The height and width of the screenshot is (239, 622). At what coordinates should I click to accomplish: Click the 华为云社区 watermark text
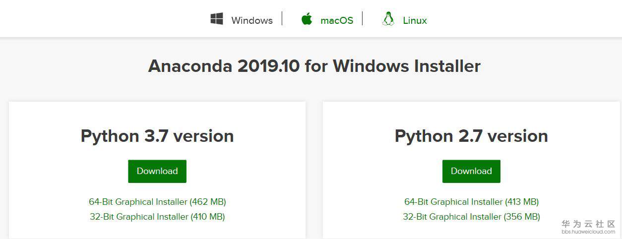coord(588,224)
